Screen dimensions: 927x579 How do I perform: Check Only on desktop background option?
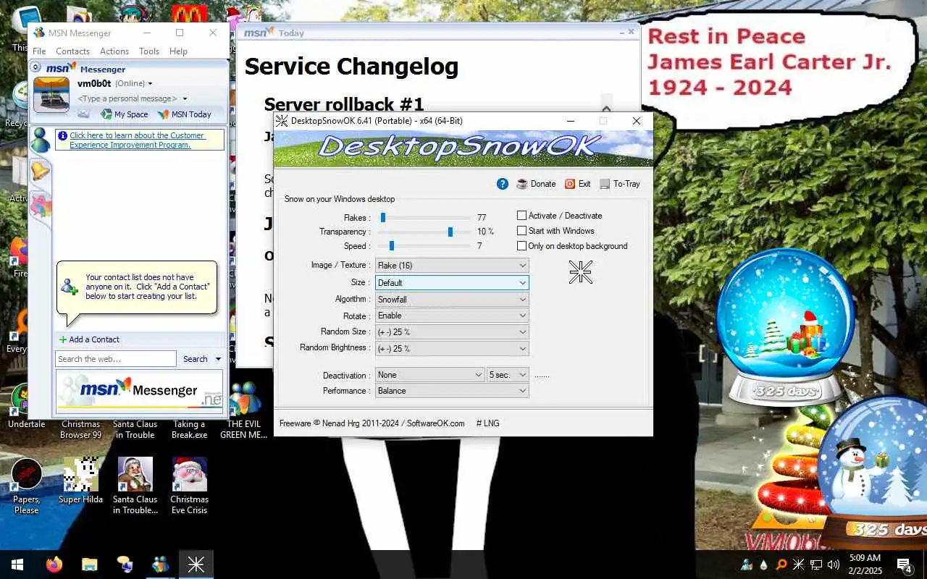point(521,246)
